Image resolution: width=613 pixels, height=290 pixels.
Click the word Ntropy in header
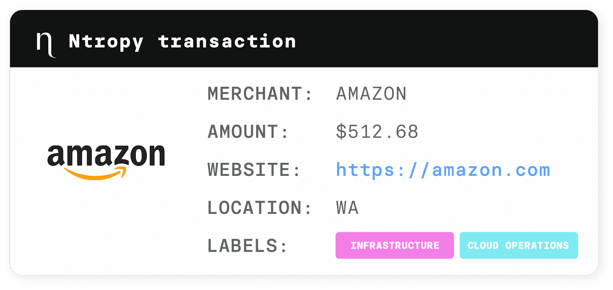[106, 42]
